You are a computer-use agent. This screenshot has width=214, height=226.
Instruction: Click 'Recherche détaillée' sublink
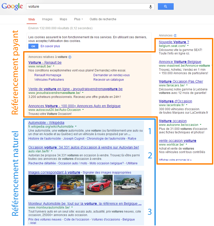tap(42, 163)
